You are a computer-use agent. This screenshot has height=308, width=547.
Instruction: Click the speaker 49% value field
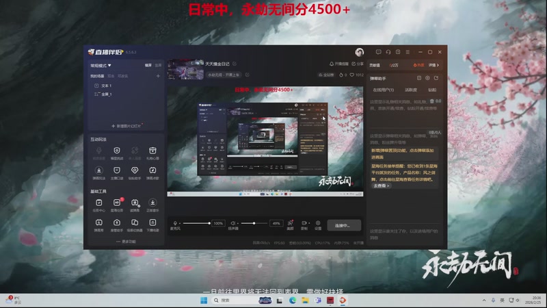276,223
